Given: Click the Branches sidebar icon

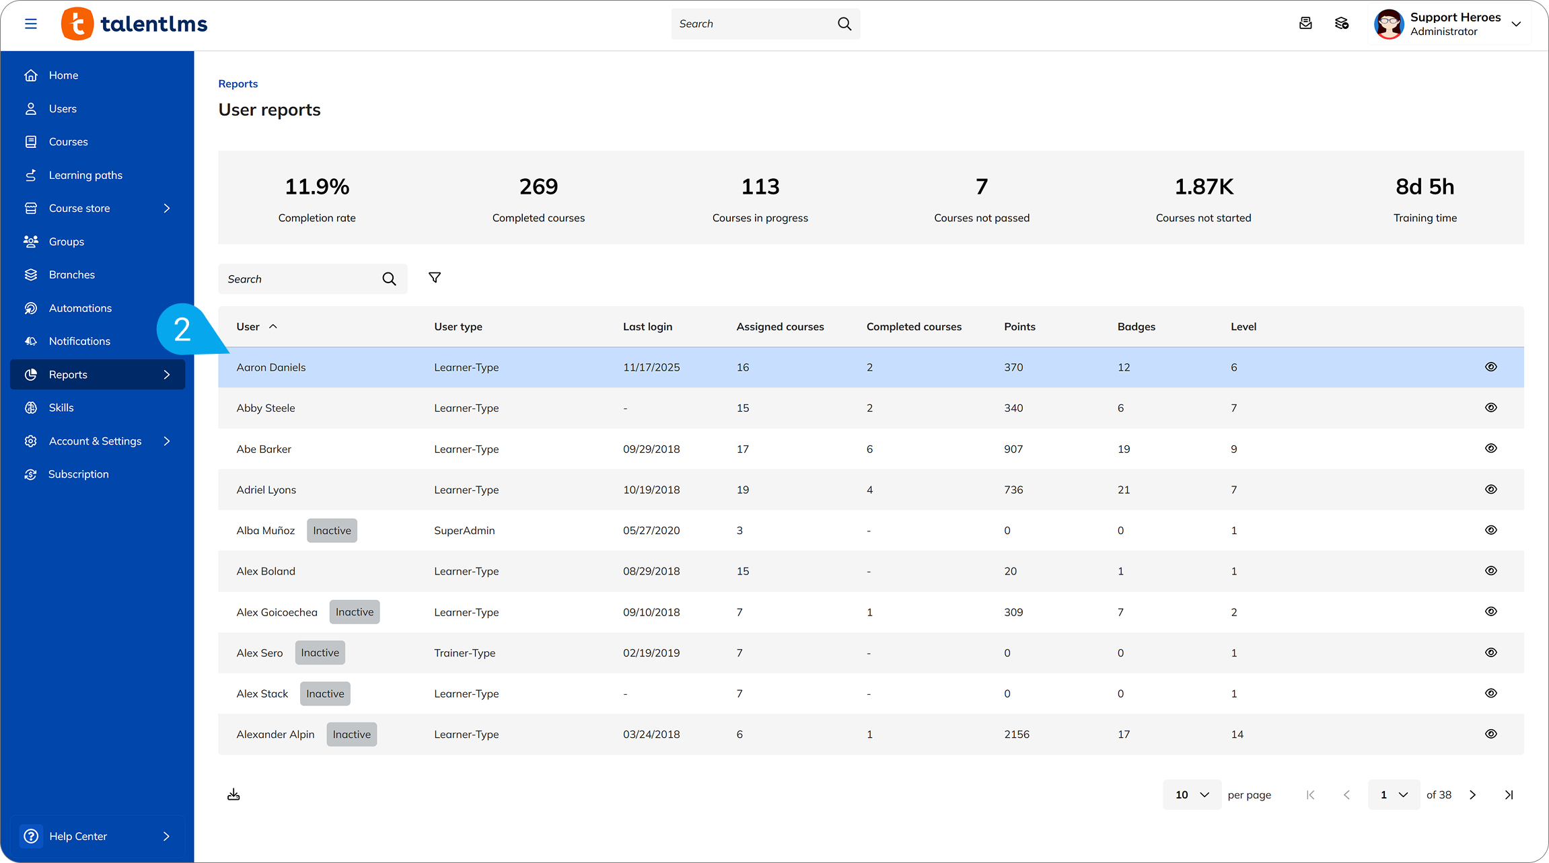Looking at the screenshot, I should point(31,274).
